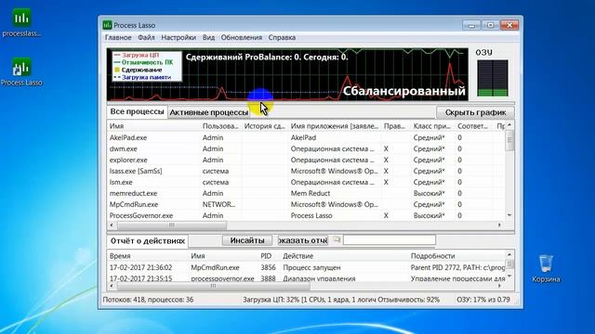Image resolution: width=595 pixels, height=334 pixels.
Task: Sort the log by Действие column
Action: tap(344, 256)
